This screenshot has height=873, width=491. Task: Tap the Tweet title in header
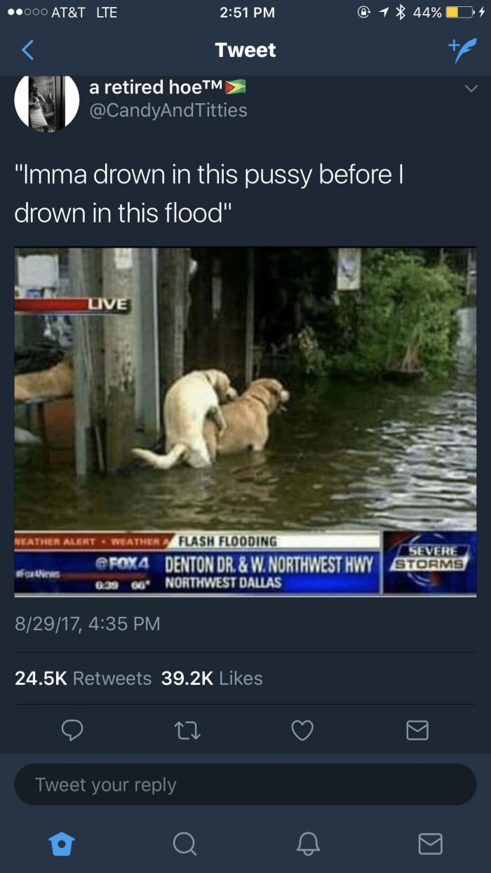tap(245, 50)
